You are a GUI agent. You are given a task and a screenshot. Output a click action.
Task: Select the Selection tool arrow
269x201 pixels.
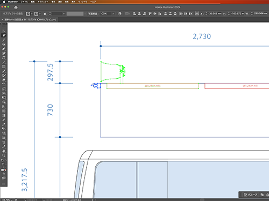(4, 31)
